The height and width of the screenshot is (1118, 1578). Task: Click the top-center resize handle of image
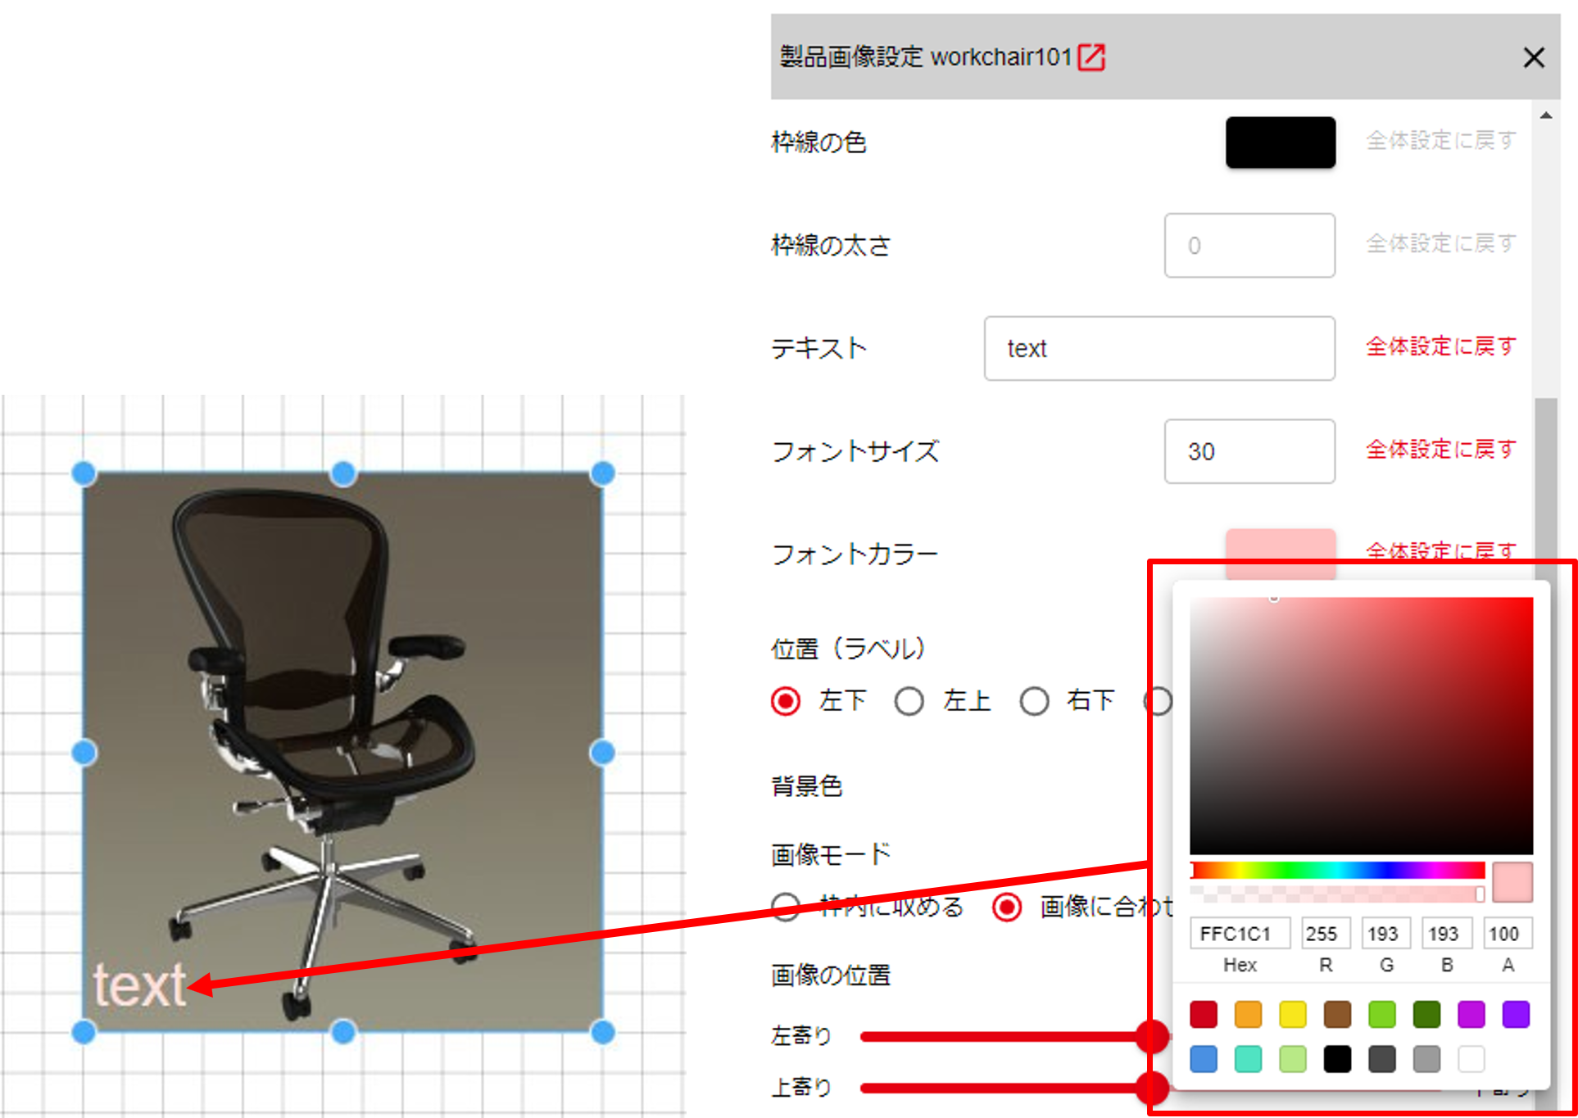coord(343,473)
